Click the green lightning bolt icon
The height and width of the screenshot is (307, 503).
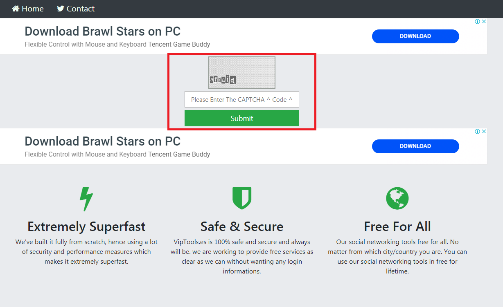coord(86,199)
